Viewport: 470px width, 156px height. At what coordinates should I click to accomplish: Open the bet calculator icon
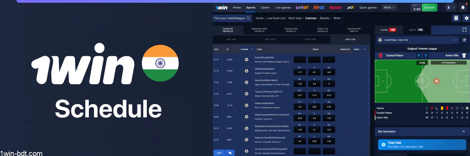456,18
